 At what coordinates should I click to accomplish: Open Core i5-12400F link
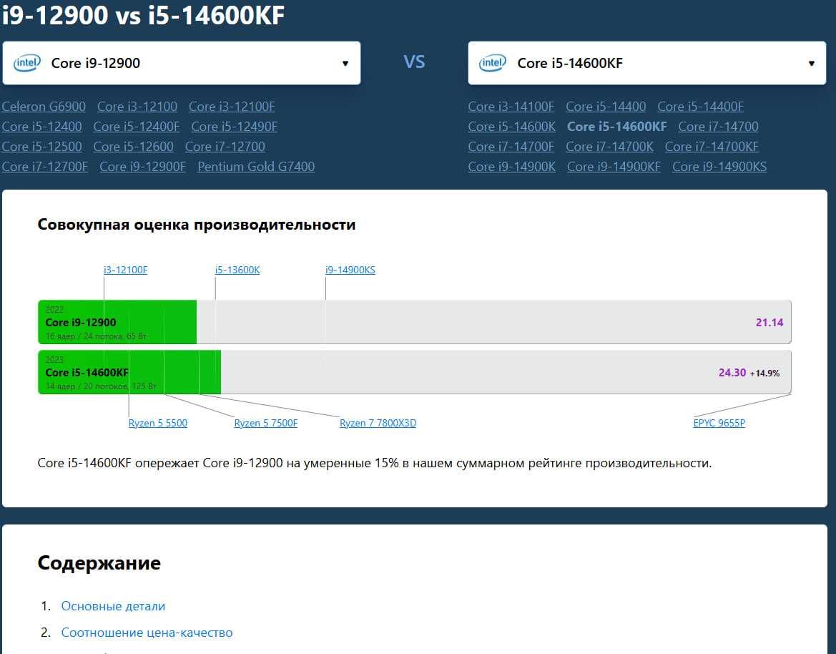pyautogui.click(x=137, y=127)
